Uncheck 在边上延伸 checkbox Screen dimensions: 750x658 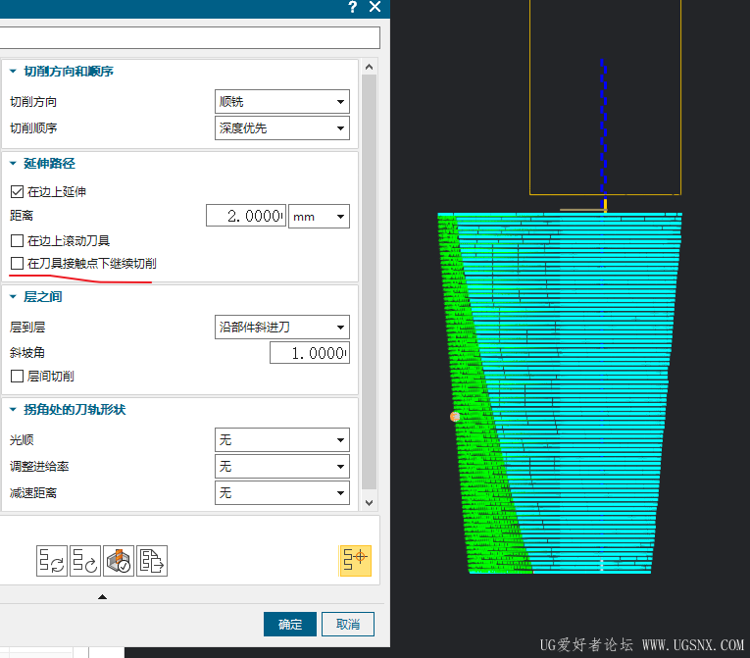click(17, 192)
